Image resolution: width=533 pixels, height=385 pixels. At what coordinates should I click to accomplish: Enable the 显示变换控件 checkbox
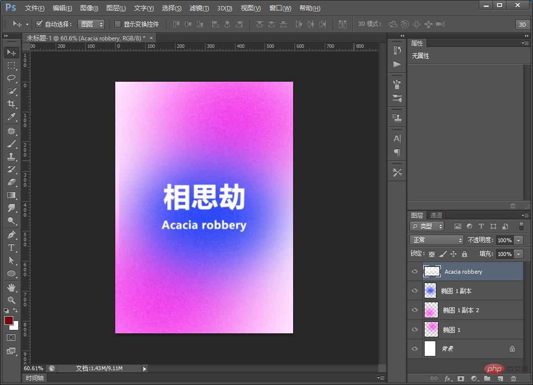coord(117,24)
